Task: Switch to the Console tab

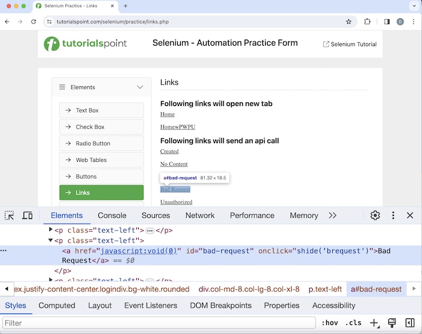Action: click(112, 215)
